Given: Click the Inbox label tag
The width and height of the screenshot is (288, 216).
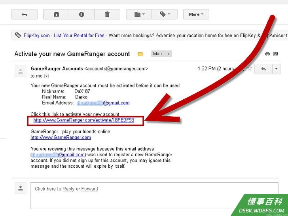Looking at the screenshot, I should point(158,54).
